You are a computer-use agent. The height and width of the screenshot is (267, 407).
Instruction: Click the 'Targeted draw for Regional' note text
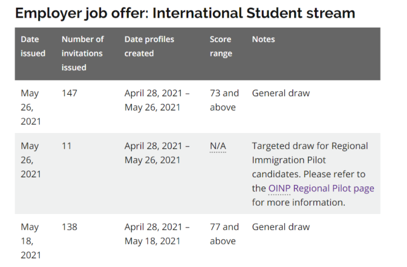coord(310,146)
